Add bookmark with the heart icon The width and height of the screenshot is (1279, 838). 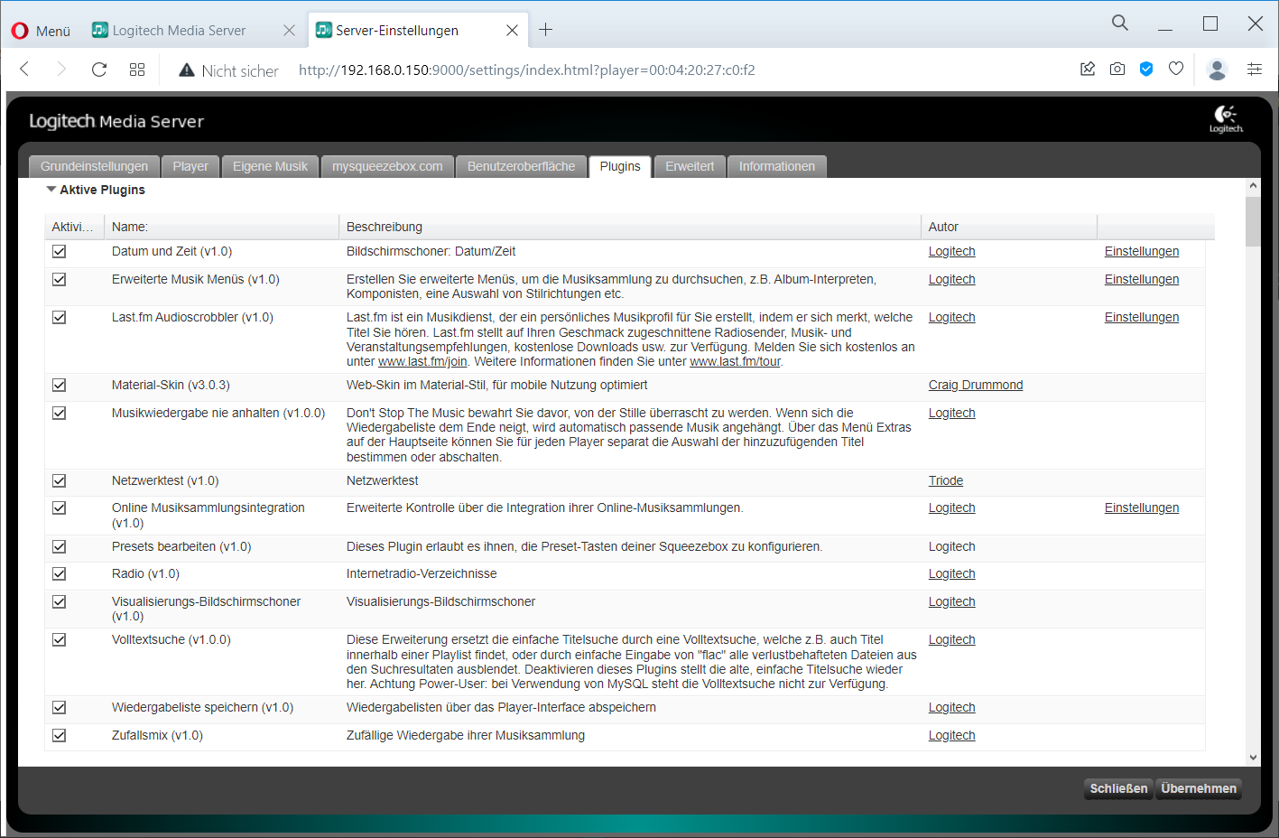click(1176, 69)
